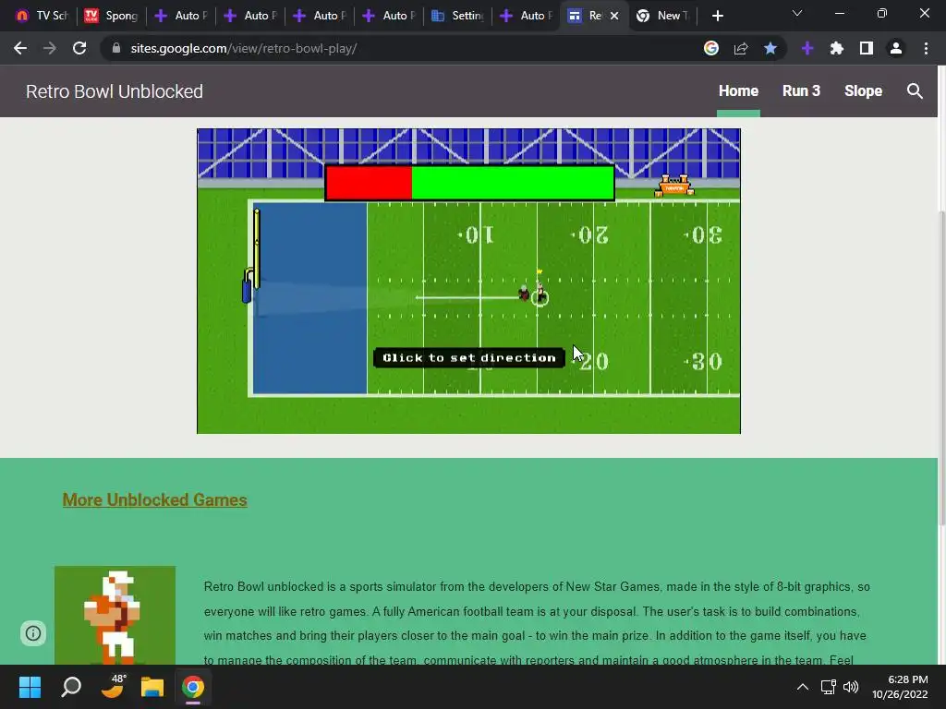This screenshot has height=709, width=946.
Task: Open the site info circle icon
Action: (x=33, y=633)
